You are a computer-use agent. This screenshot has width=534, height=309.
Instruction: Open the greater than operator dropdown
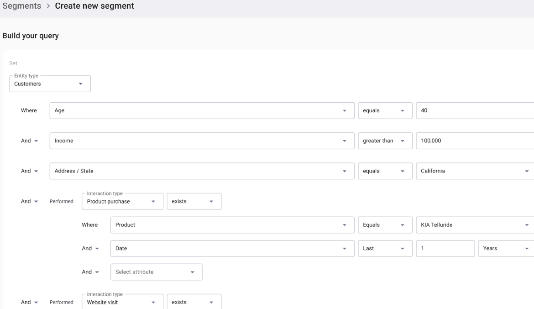tap(385, 141)
